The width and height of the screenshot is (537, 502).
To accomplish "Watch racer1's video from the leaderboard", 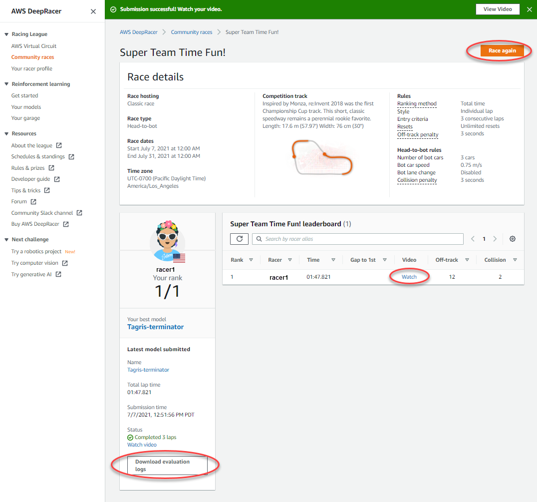I will pyautogui.click(x=408, y=277).
